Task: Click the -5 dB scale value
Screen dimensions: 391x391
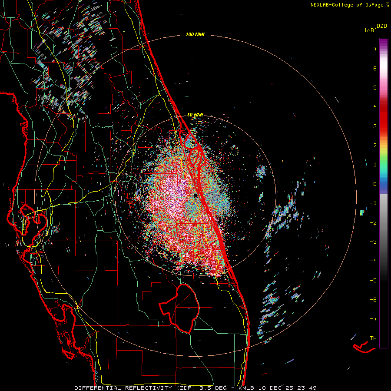Action: point(373,281)
